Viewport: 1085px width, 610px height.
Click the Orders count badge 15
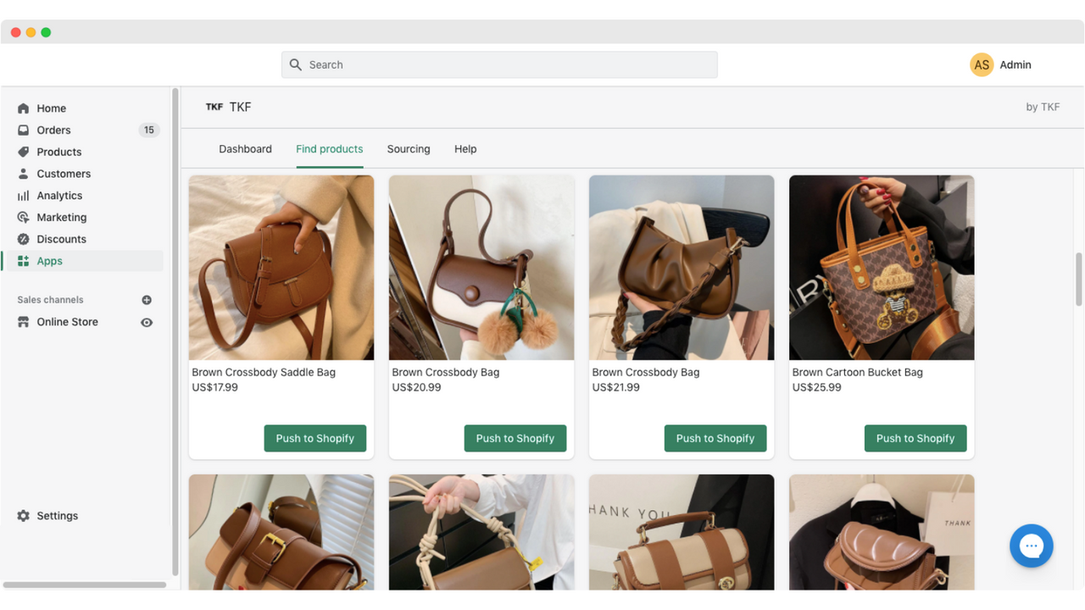149,130
